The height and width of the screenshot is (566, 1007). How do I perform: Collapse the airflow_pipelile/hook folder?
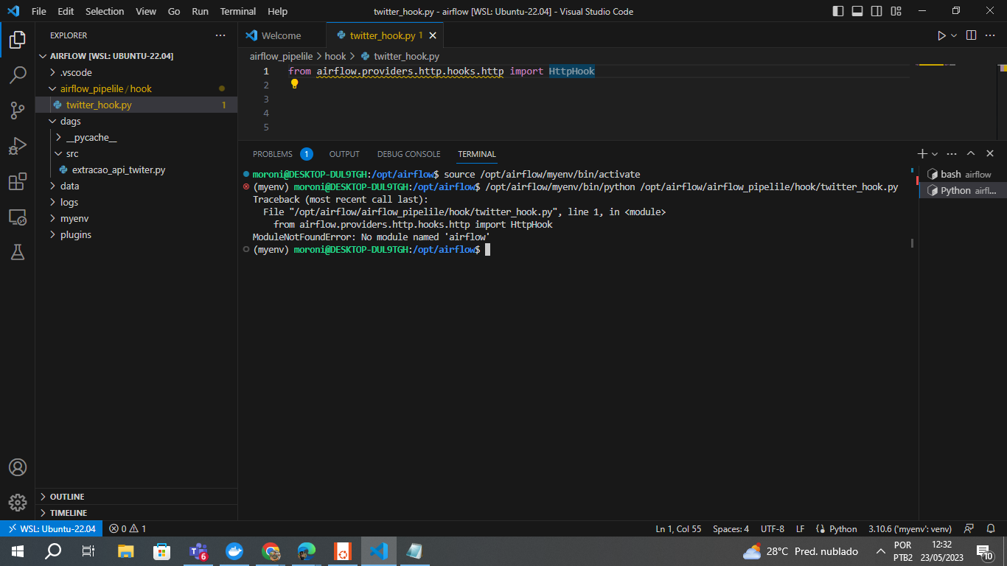pos(136,88)
